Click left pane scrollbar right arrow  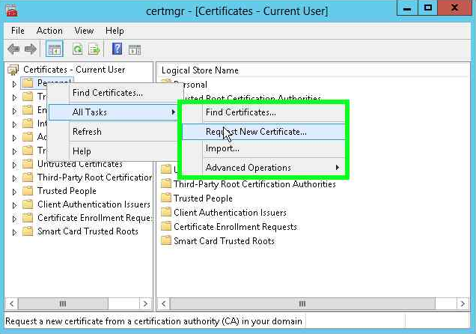pyautogui.click(x=145, y=303)
